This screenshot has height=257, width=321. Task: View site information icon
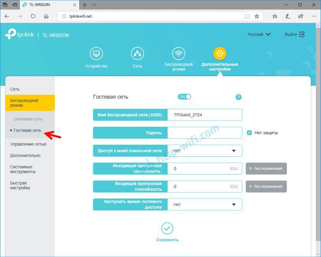point(64,16)
